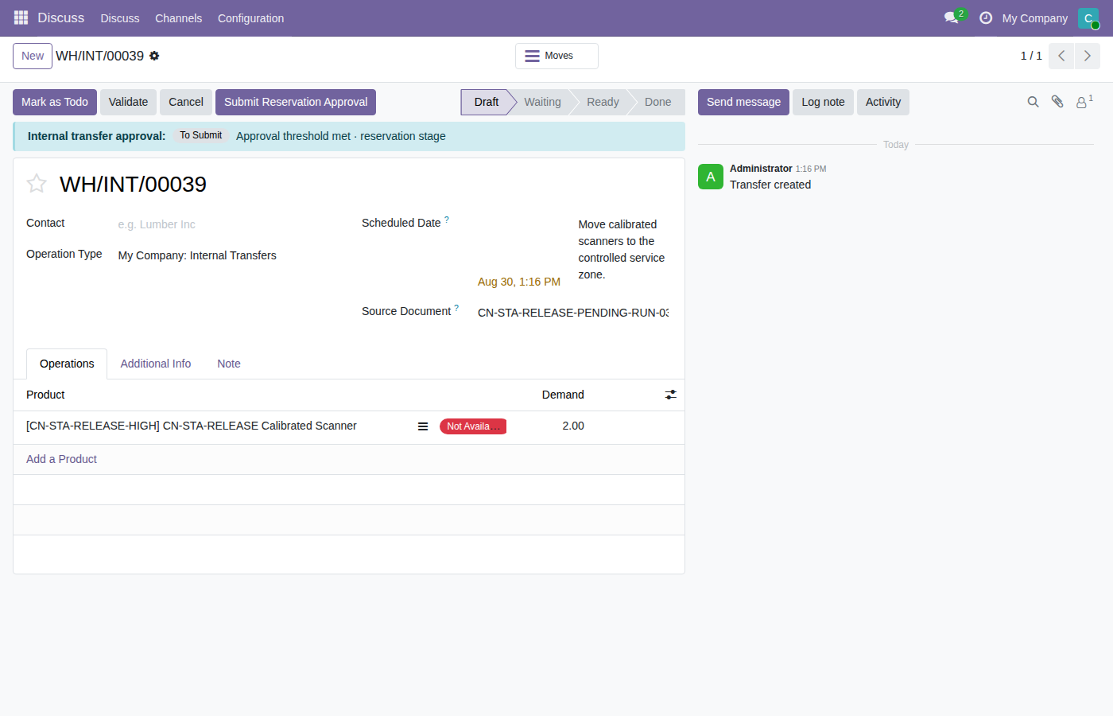Viewport: 1113px width, 716px height.
Task: Cancel the transfer
Action: (x=186, y=102)
